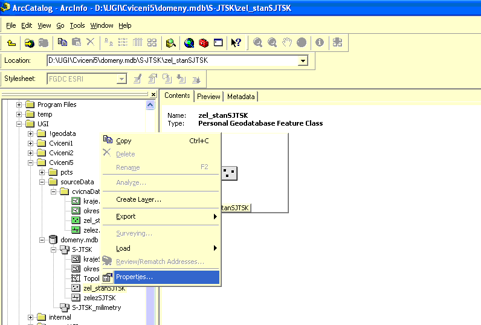
Task: Click the Edit Metadata icon
Action: pyautogui.click(x=138, y=79)
